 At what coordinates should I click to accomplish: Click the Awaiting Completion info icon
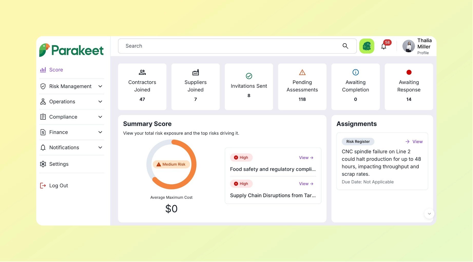coord(355,72)
